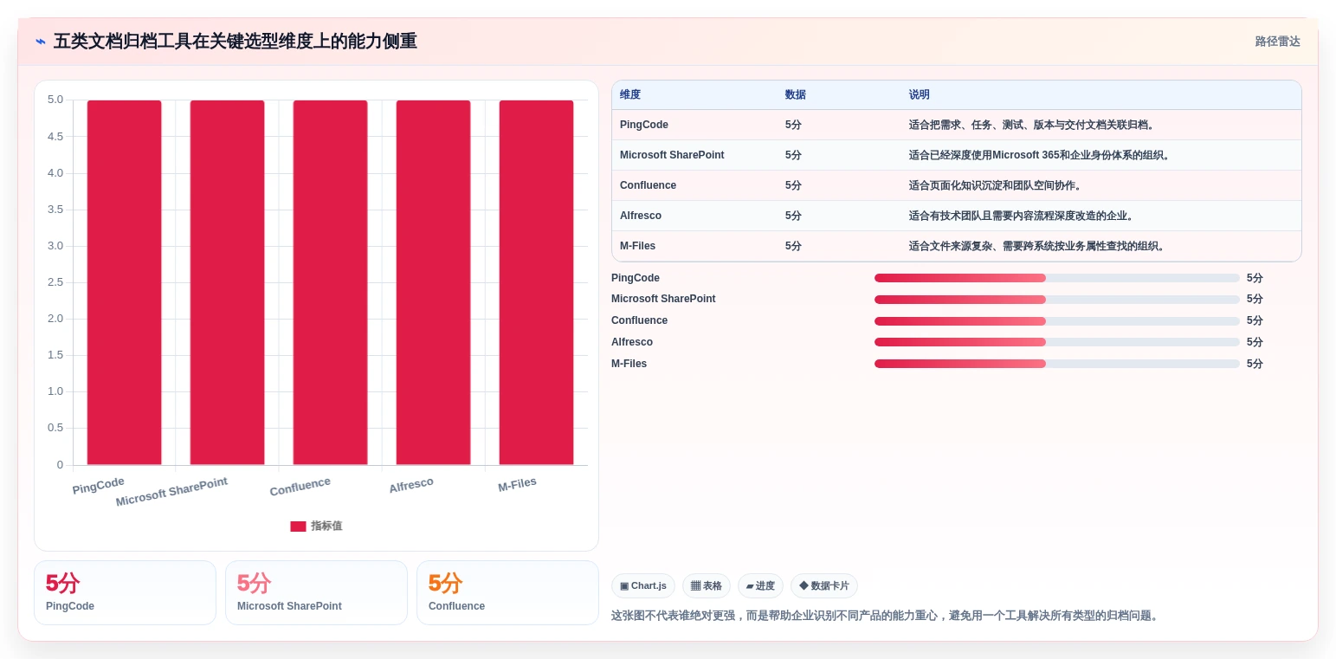Screen dimensions: 1336x659
Task: Select the PingCode bar in chart
Action: (x=124, y=282)
